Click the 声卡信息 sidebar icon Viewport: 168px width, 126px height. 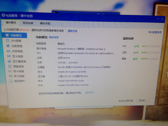click(10, 76)
